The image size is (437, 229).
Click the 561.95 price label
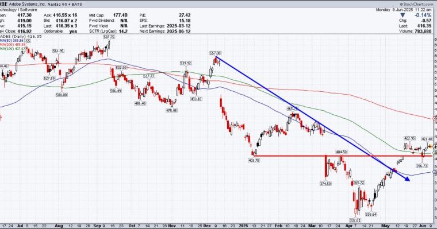tap(58, 51)
